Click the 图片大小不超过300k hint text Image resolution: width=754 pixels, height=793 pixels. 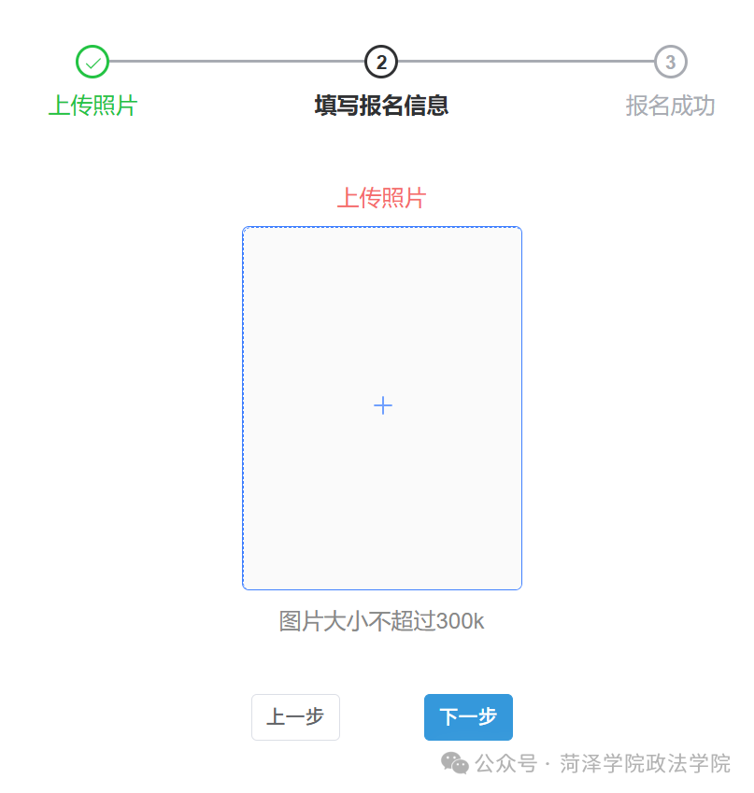[381, 621]
